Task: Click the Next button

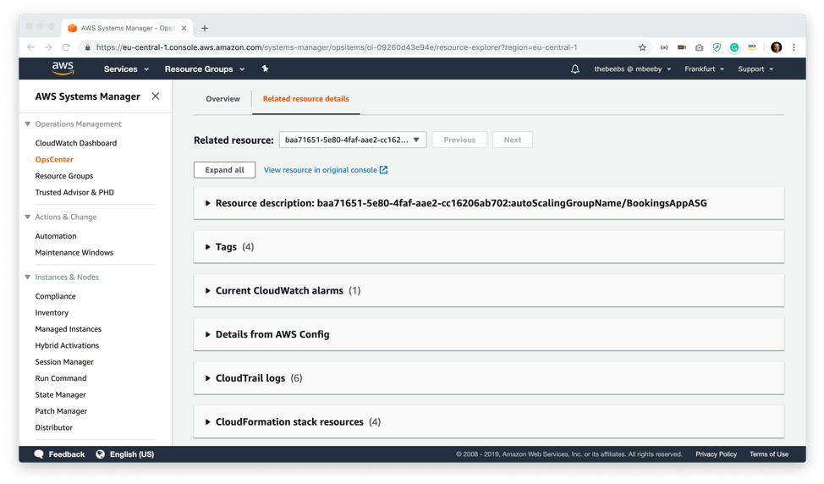Action: click(x=513, y=140)
